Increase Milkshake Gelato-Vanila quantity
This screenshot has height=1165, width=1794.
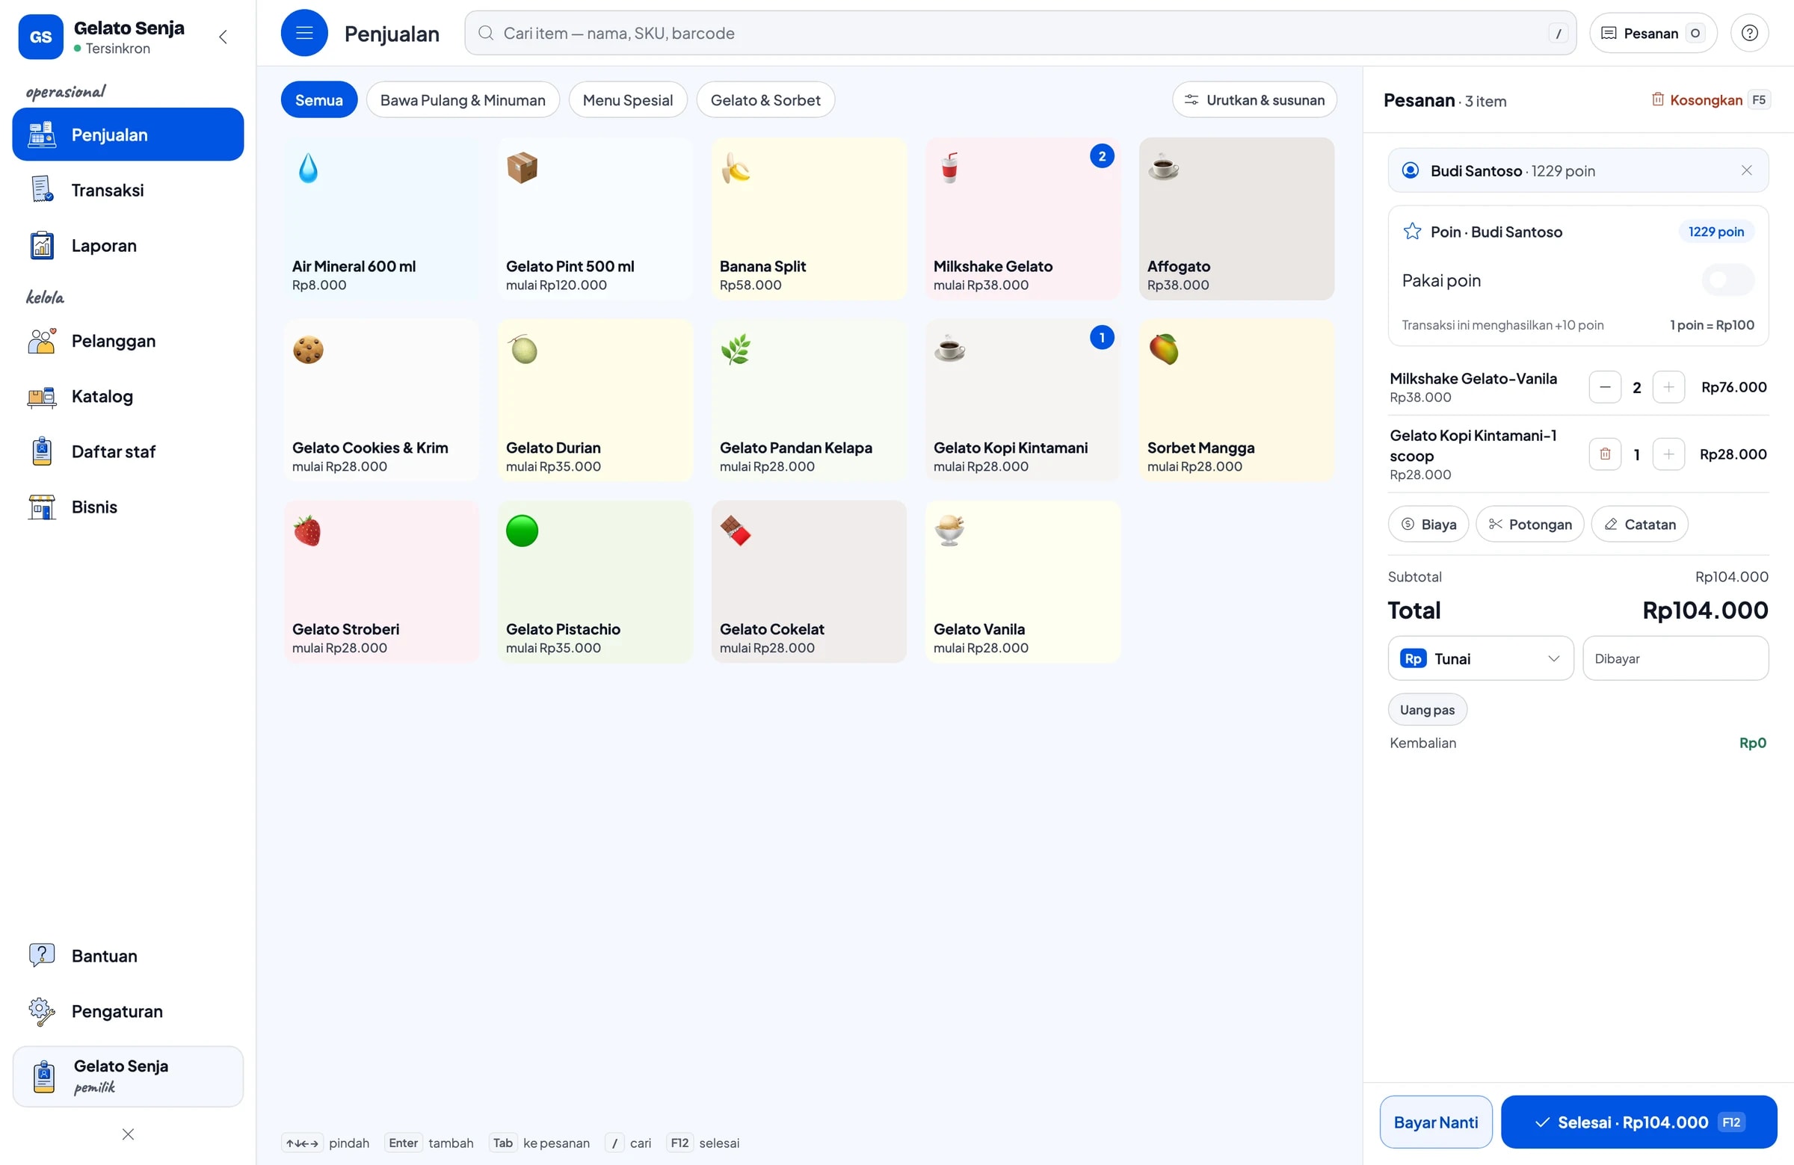pyautogui.click(x=1669, y=387)
